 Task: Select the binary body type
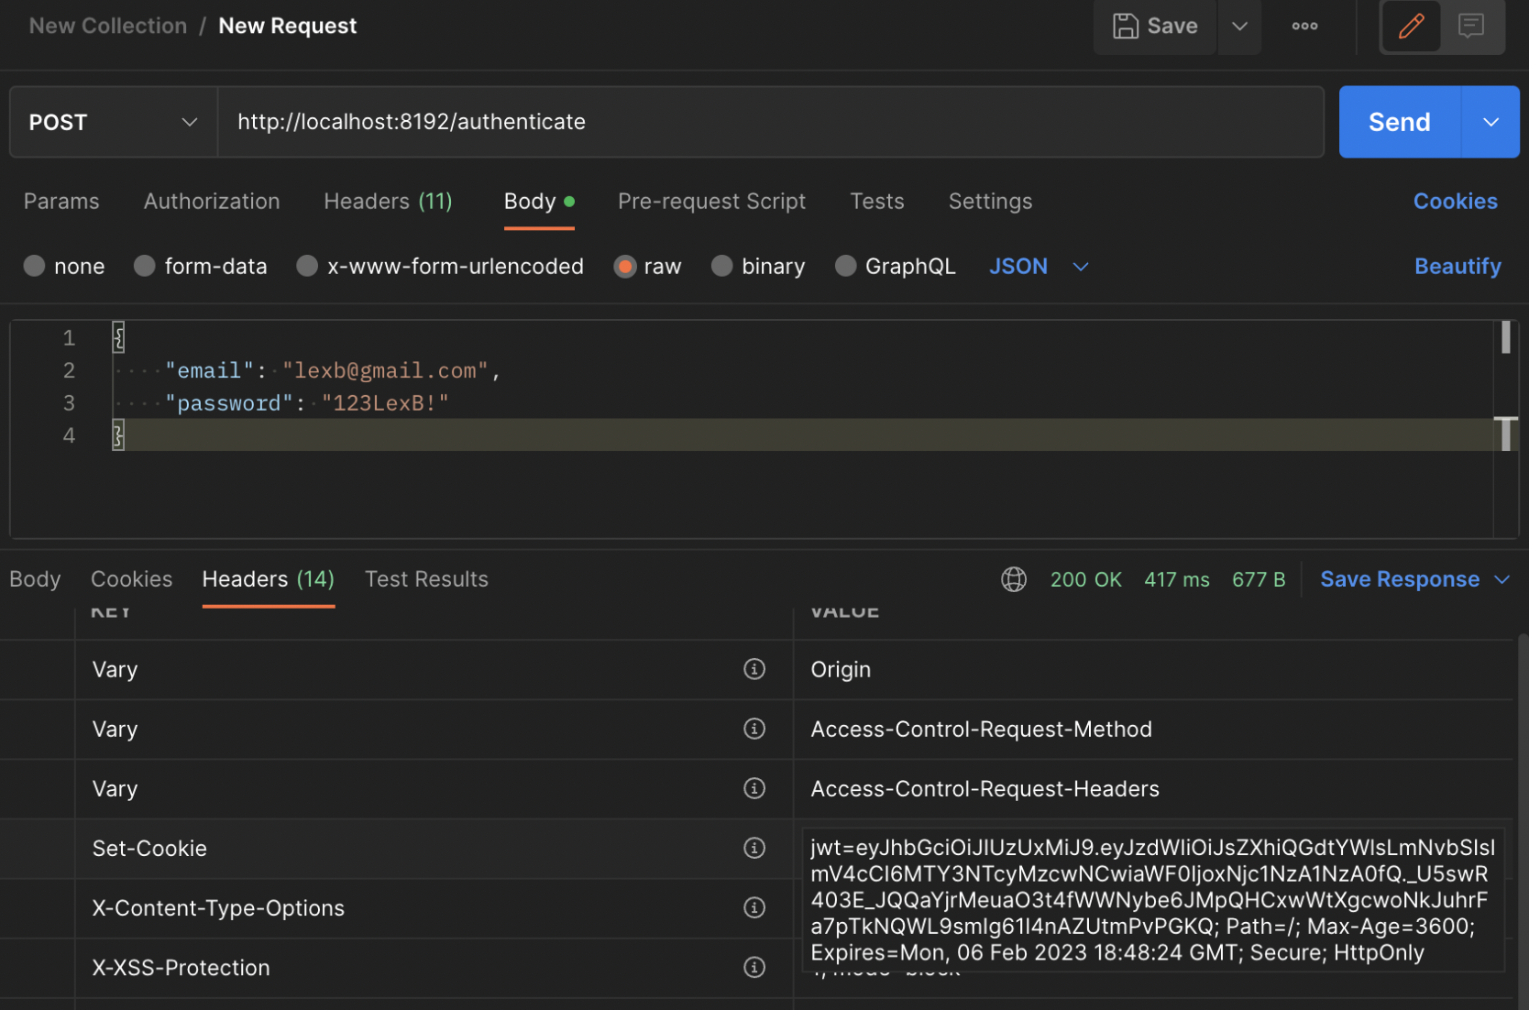(x=722, y=266)
